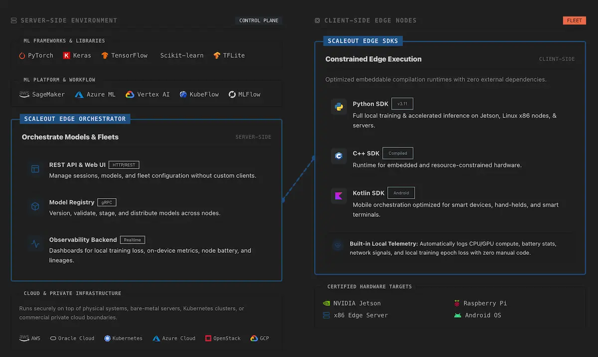Click the 'C++ SDK' title
598x357 pixels.
(x=366, y=153)
